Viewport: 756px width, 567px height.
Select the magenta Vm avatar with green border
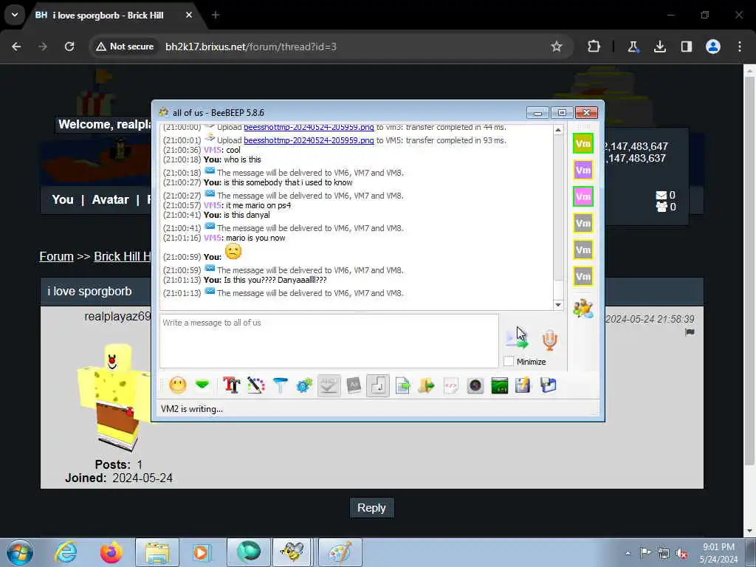(583, 196)
